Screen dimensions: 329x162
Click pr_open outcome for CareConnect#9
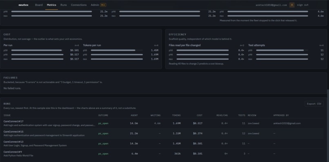click(103, 153)
